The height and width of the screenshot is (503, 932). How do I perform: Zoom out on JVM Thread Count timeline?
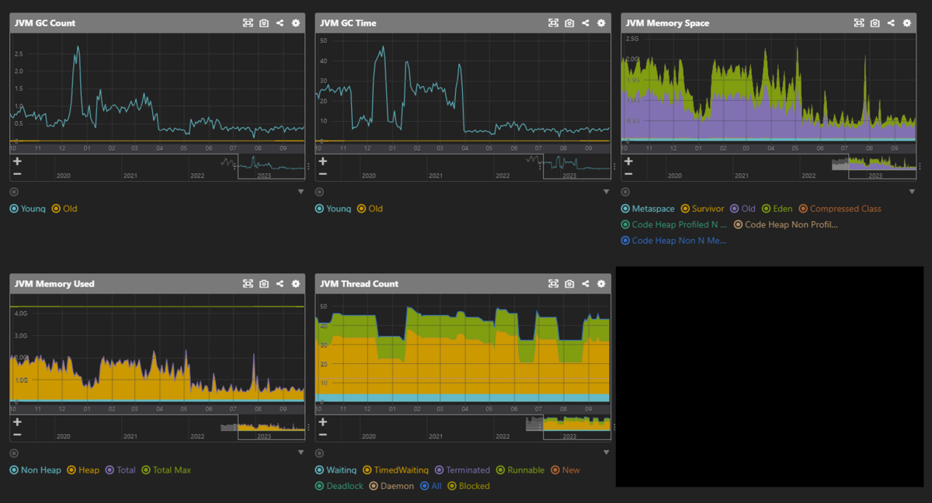pos(322,434)
